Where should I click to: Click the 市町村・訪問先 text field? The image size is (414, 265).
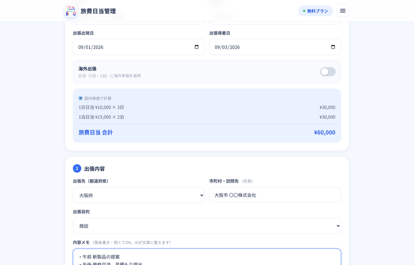pos(275,195)
